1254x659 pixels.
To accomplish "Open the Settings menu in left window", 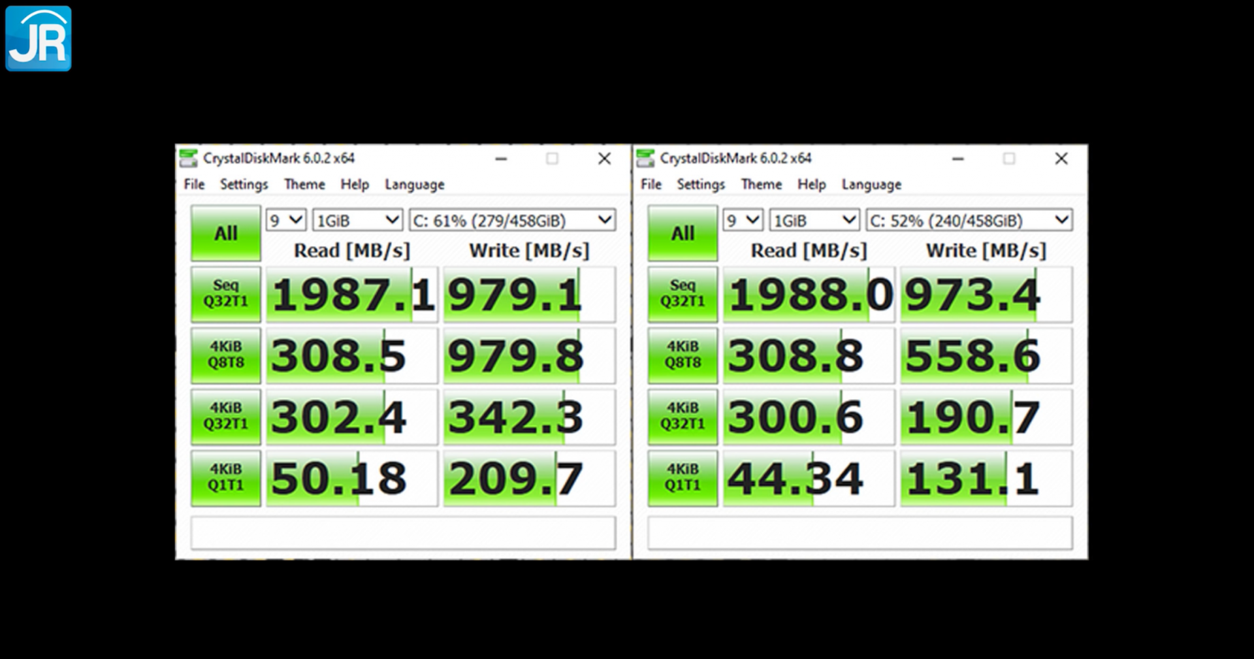I will click(244, 184).
